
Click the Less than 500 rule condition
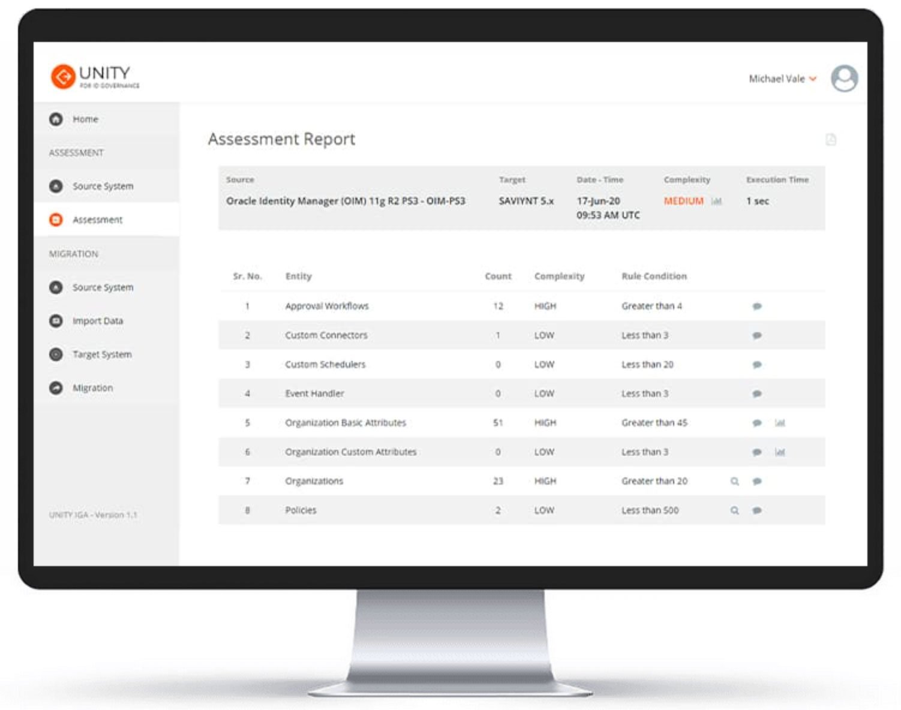pyautogui.click(x=650, y=510)
